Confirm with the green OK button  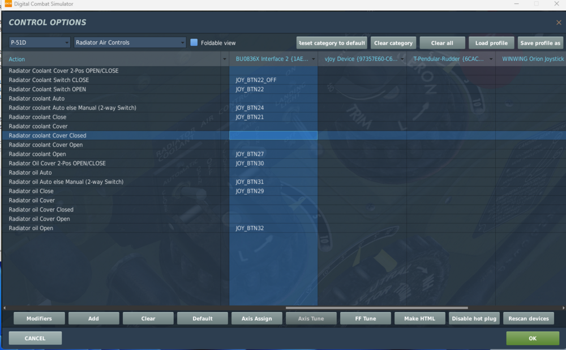tap(533, 338)
